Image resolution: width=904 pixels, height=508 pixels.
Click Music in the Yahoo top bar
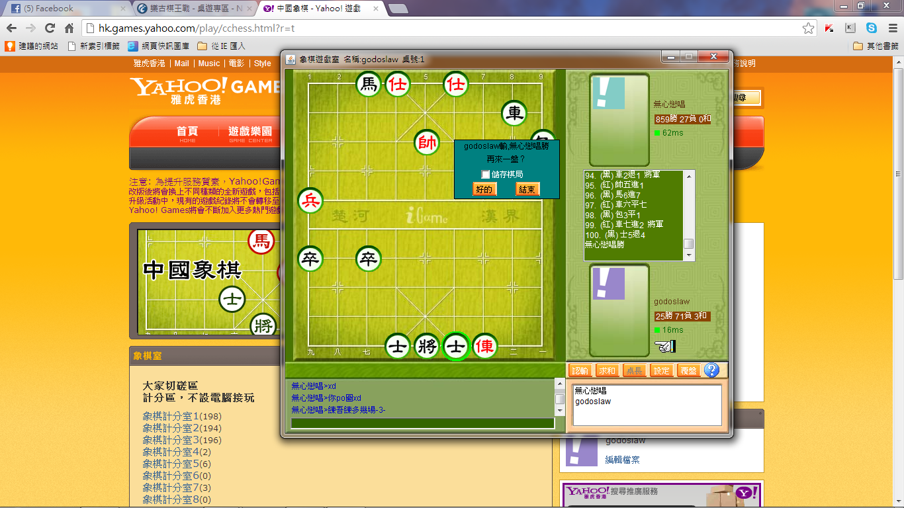pyautogui.click(x=209, y=63)
